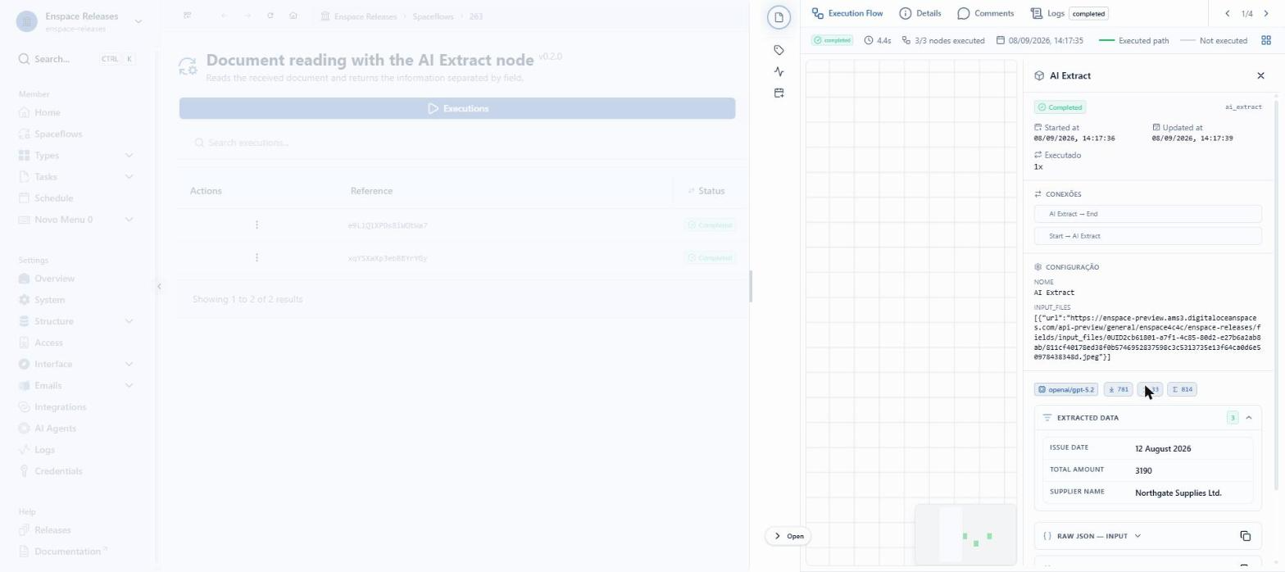
Task: Navigate back with left arrow
Action: click(225, 16)
